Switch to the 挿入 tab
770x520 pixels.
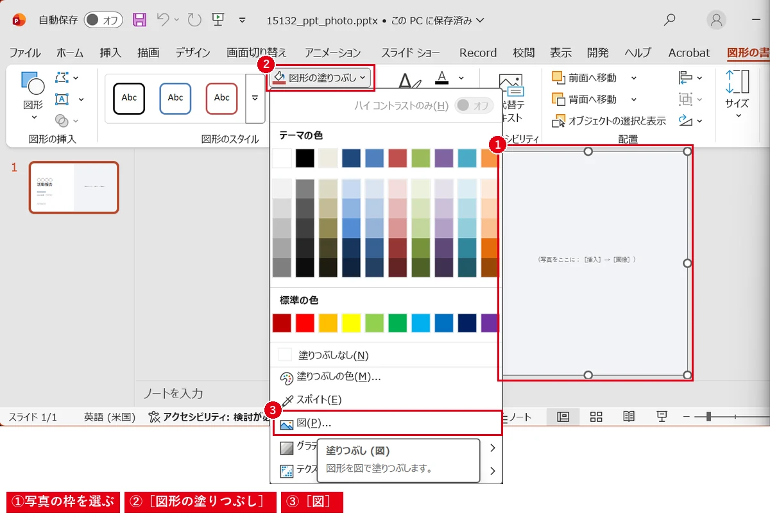[x=110, y=53]
